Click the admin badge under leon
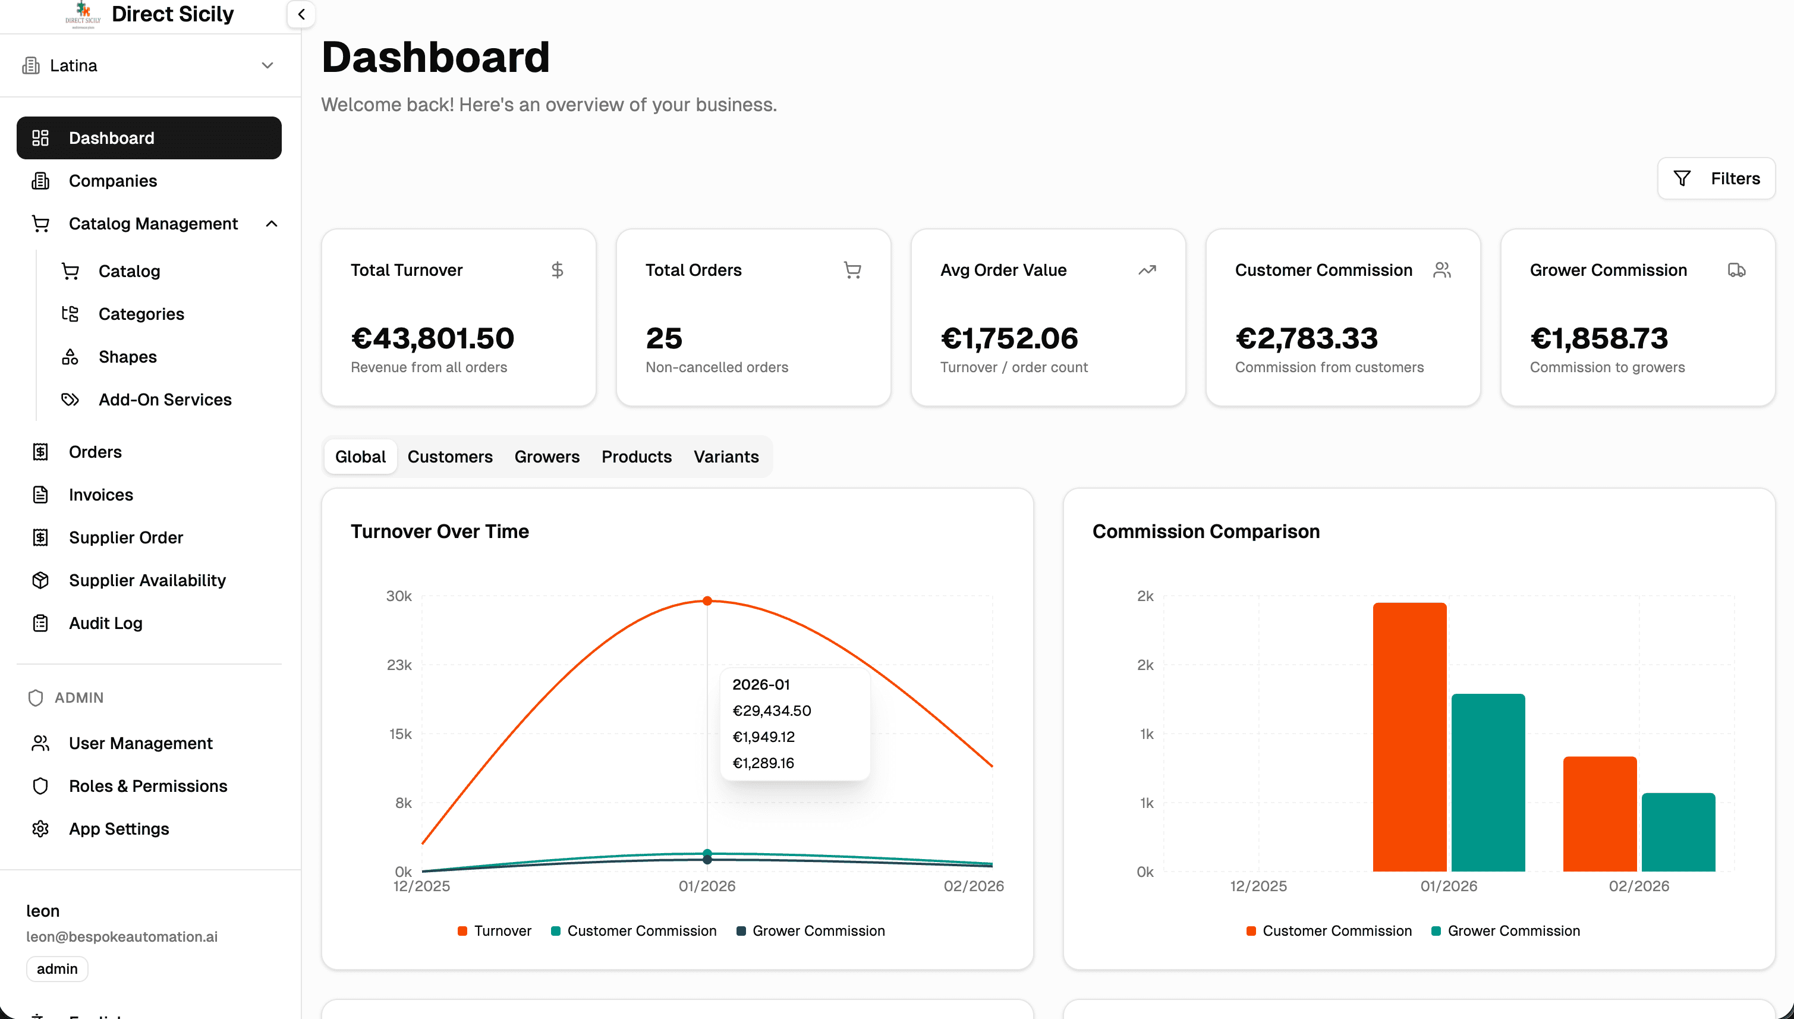Viewport: 1794px width, 1019px height. [x=58, y=968]
